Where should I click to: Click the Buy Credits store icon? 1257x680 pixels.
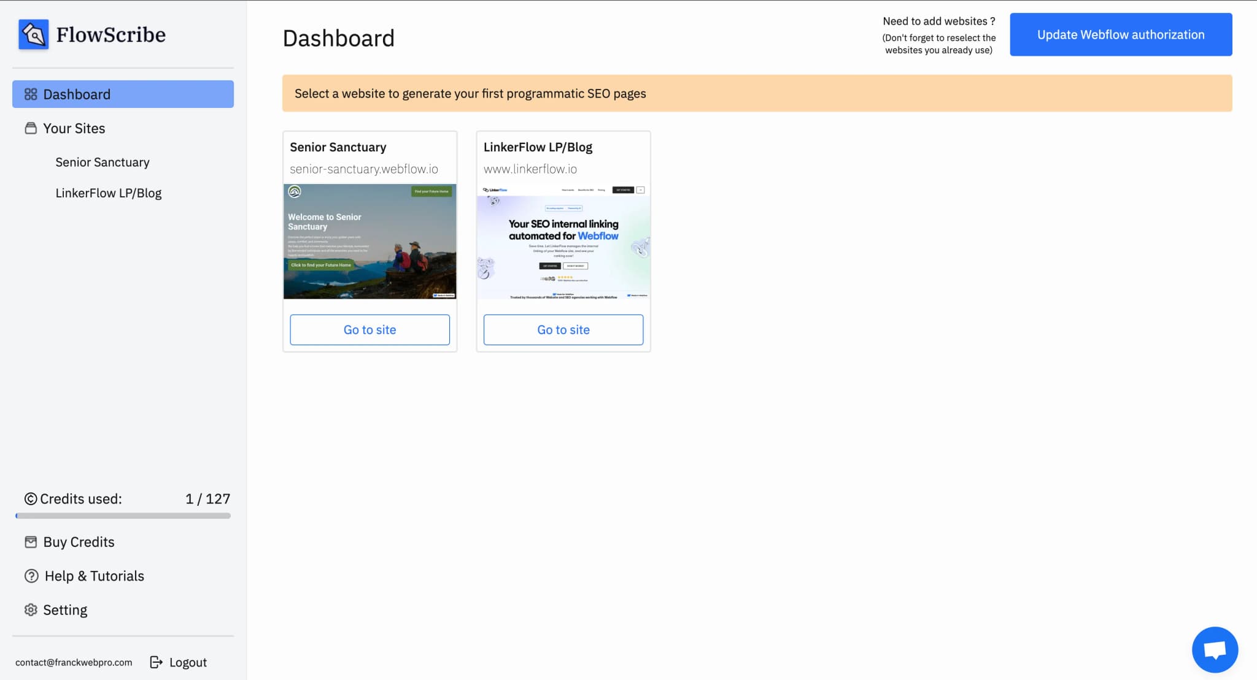[31, 542]
